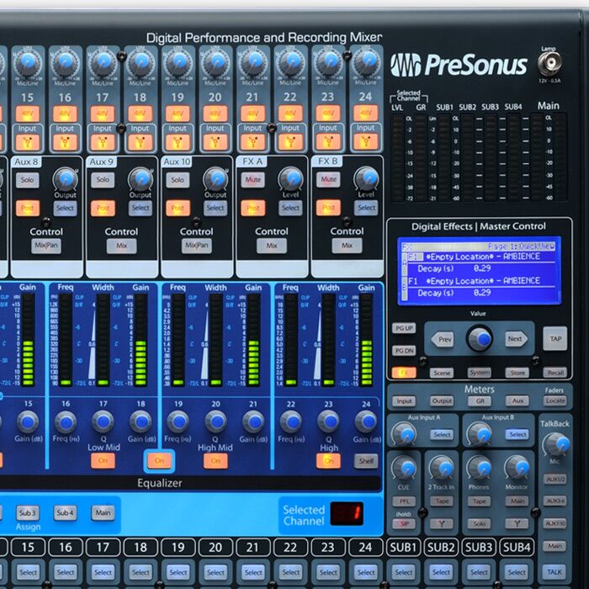Select channel 19 below its number

click(178, 572)
